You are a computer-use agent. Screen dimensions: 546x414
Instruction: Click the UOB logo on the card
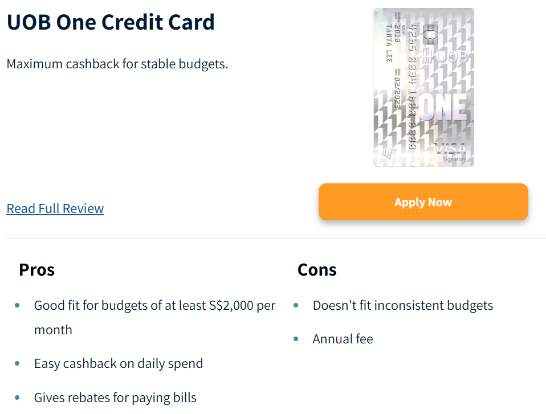(445, 57)
